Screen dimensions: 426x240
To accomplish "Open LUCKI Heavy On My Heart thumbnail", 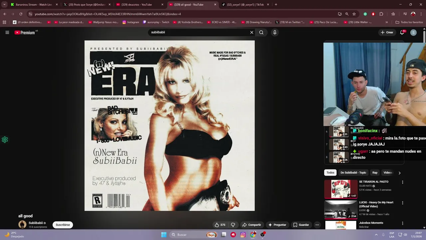I will (x=341, y=209).
